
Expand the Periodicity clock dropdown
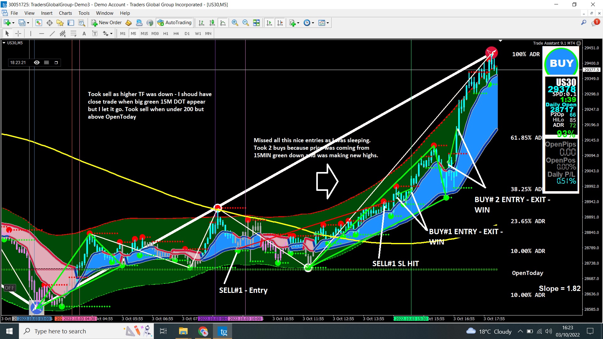[x=313, y=23]
